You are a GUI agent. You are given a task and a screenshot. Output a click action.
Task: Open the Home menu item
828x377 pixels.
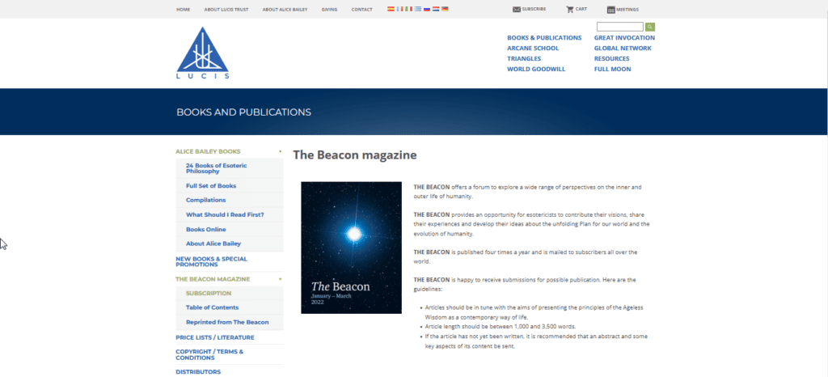point(184,10)
